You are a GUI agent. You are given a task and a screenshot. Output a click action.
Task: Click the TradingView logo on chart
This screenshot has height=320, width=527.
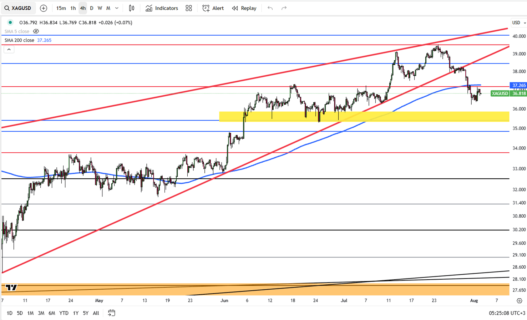pyautogui.click(x=11, y=288)
